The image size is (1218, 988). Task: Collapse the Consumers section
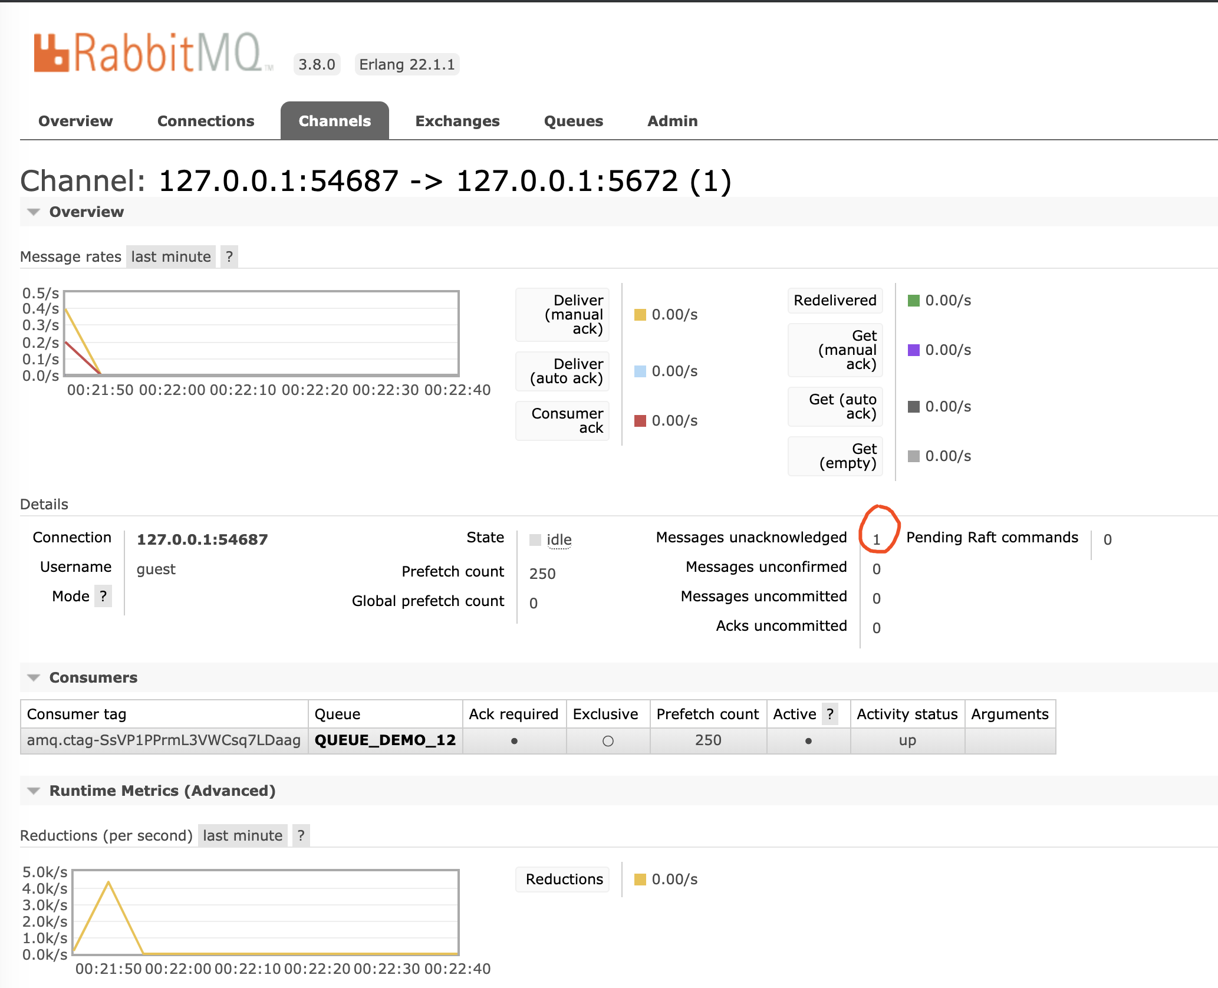(93, 677)
